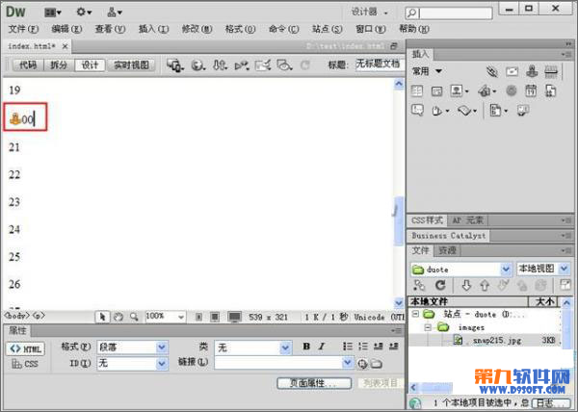Switch to 代码 (Code) view
Image resolution: width=578 pixels, height=412 pixels.
click(27, 64)
